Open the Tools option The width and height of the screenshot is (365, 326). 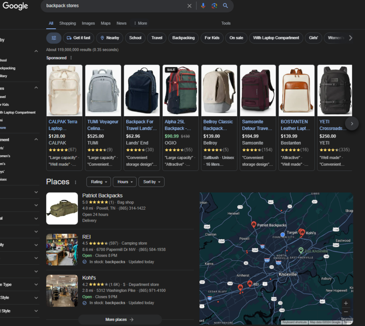(226, 23)
